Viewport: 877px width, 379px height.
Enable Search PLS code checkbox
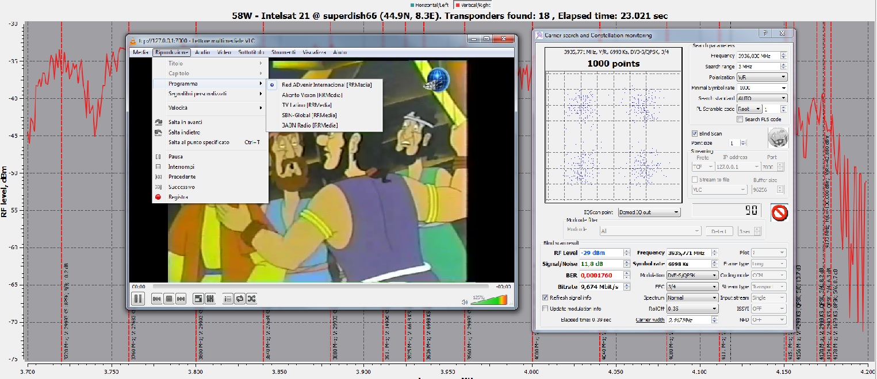tap(740, 119)
